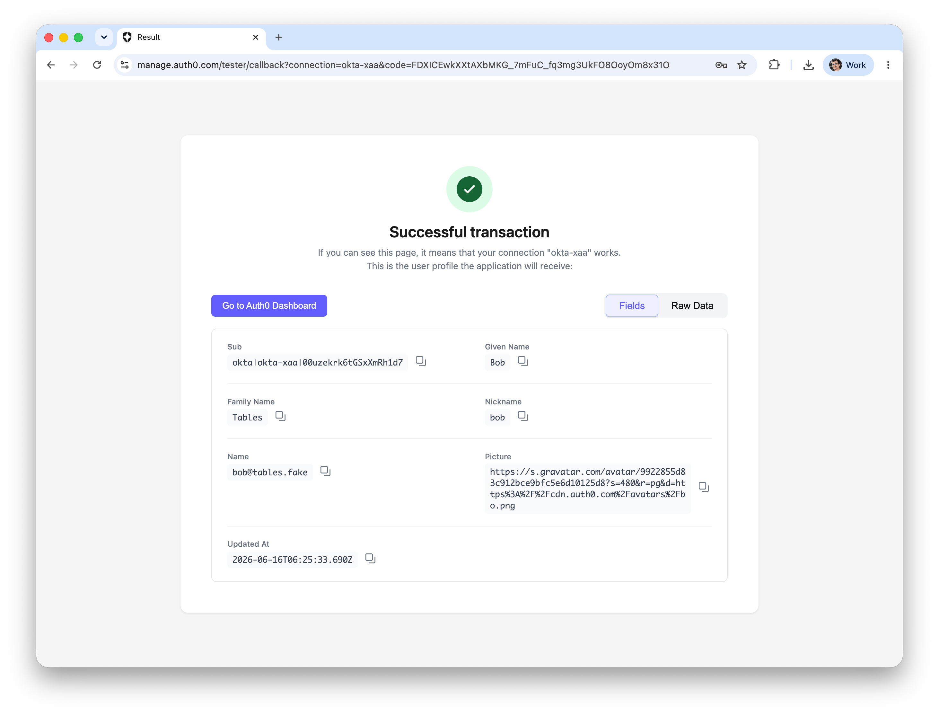This screenshot has height=715, width=939.
Task: Switch to the Fields view
Action: click(x=631, y=305)
